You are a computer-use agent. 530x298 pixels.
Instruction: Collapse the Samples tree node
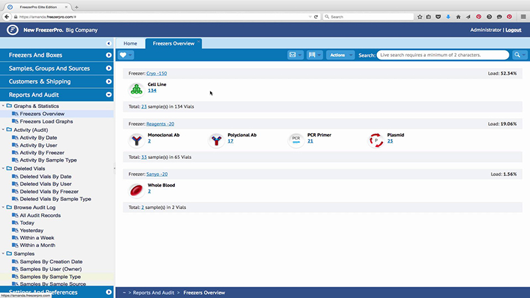click(x=3, y=254)
